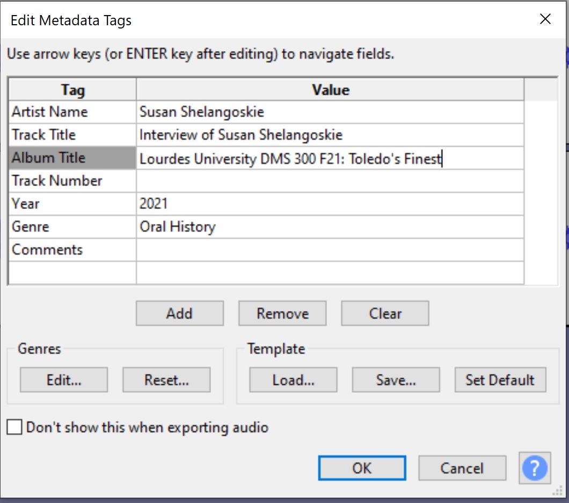The image size is (569, 503).
Task: Click in the empty Comments value cell
Action: (330, 250)
